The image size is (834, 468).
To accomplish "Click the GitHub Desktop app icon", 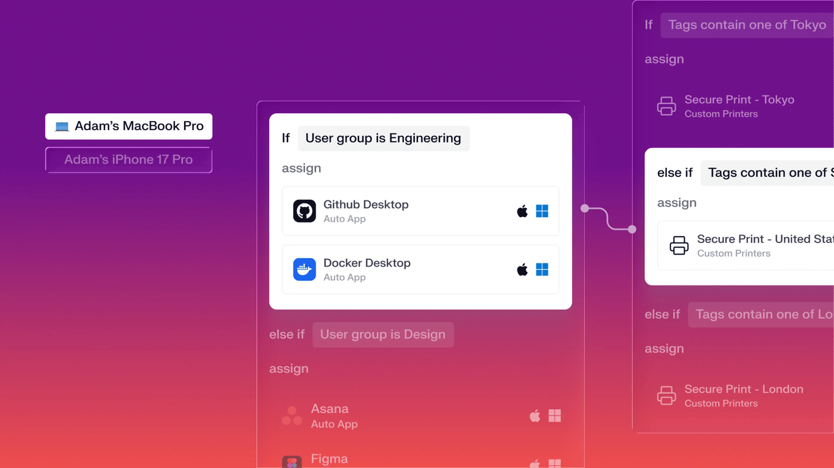I will [305, 211].
